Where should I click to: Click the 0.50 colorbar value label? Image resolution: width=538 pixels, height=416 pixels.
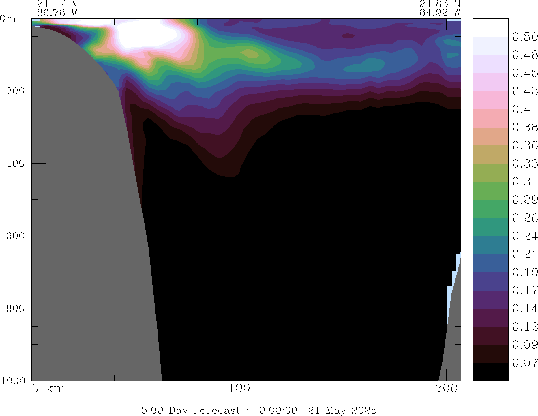525,37
